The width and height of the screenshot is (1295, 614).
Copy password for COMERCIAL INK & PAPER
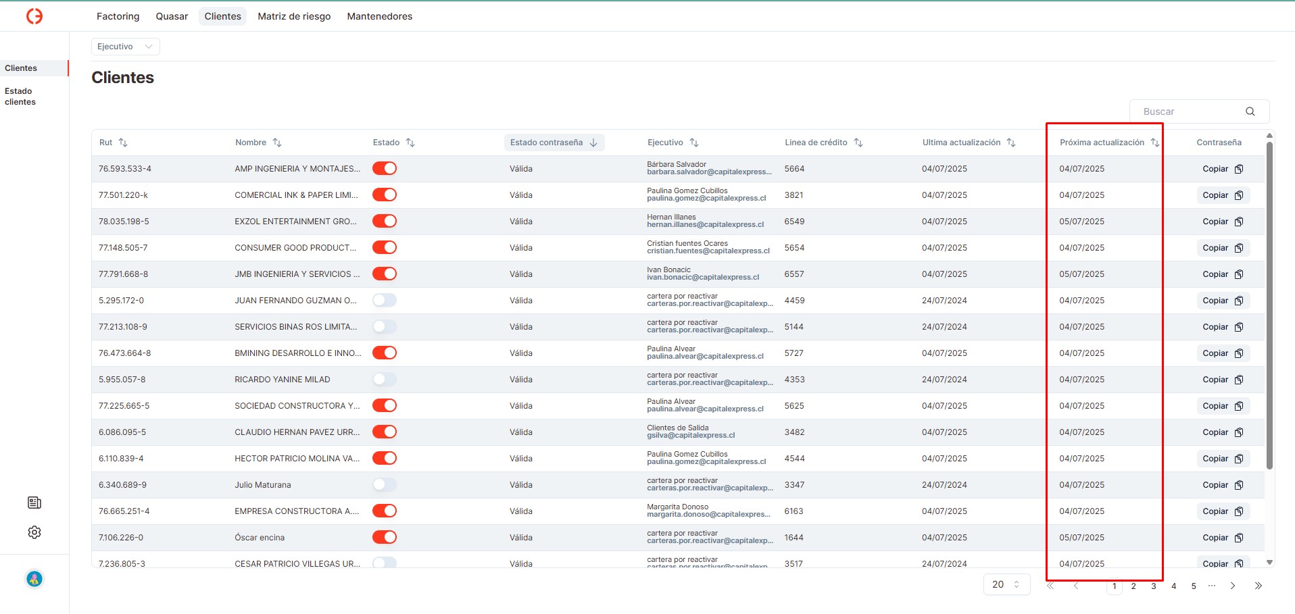pos(1222,195)
